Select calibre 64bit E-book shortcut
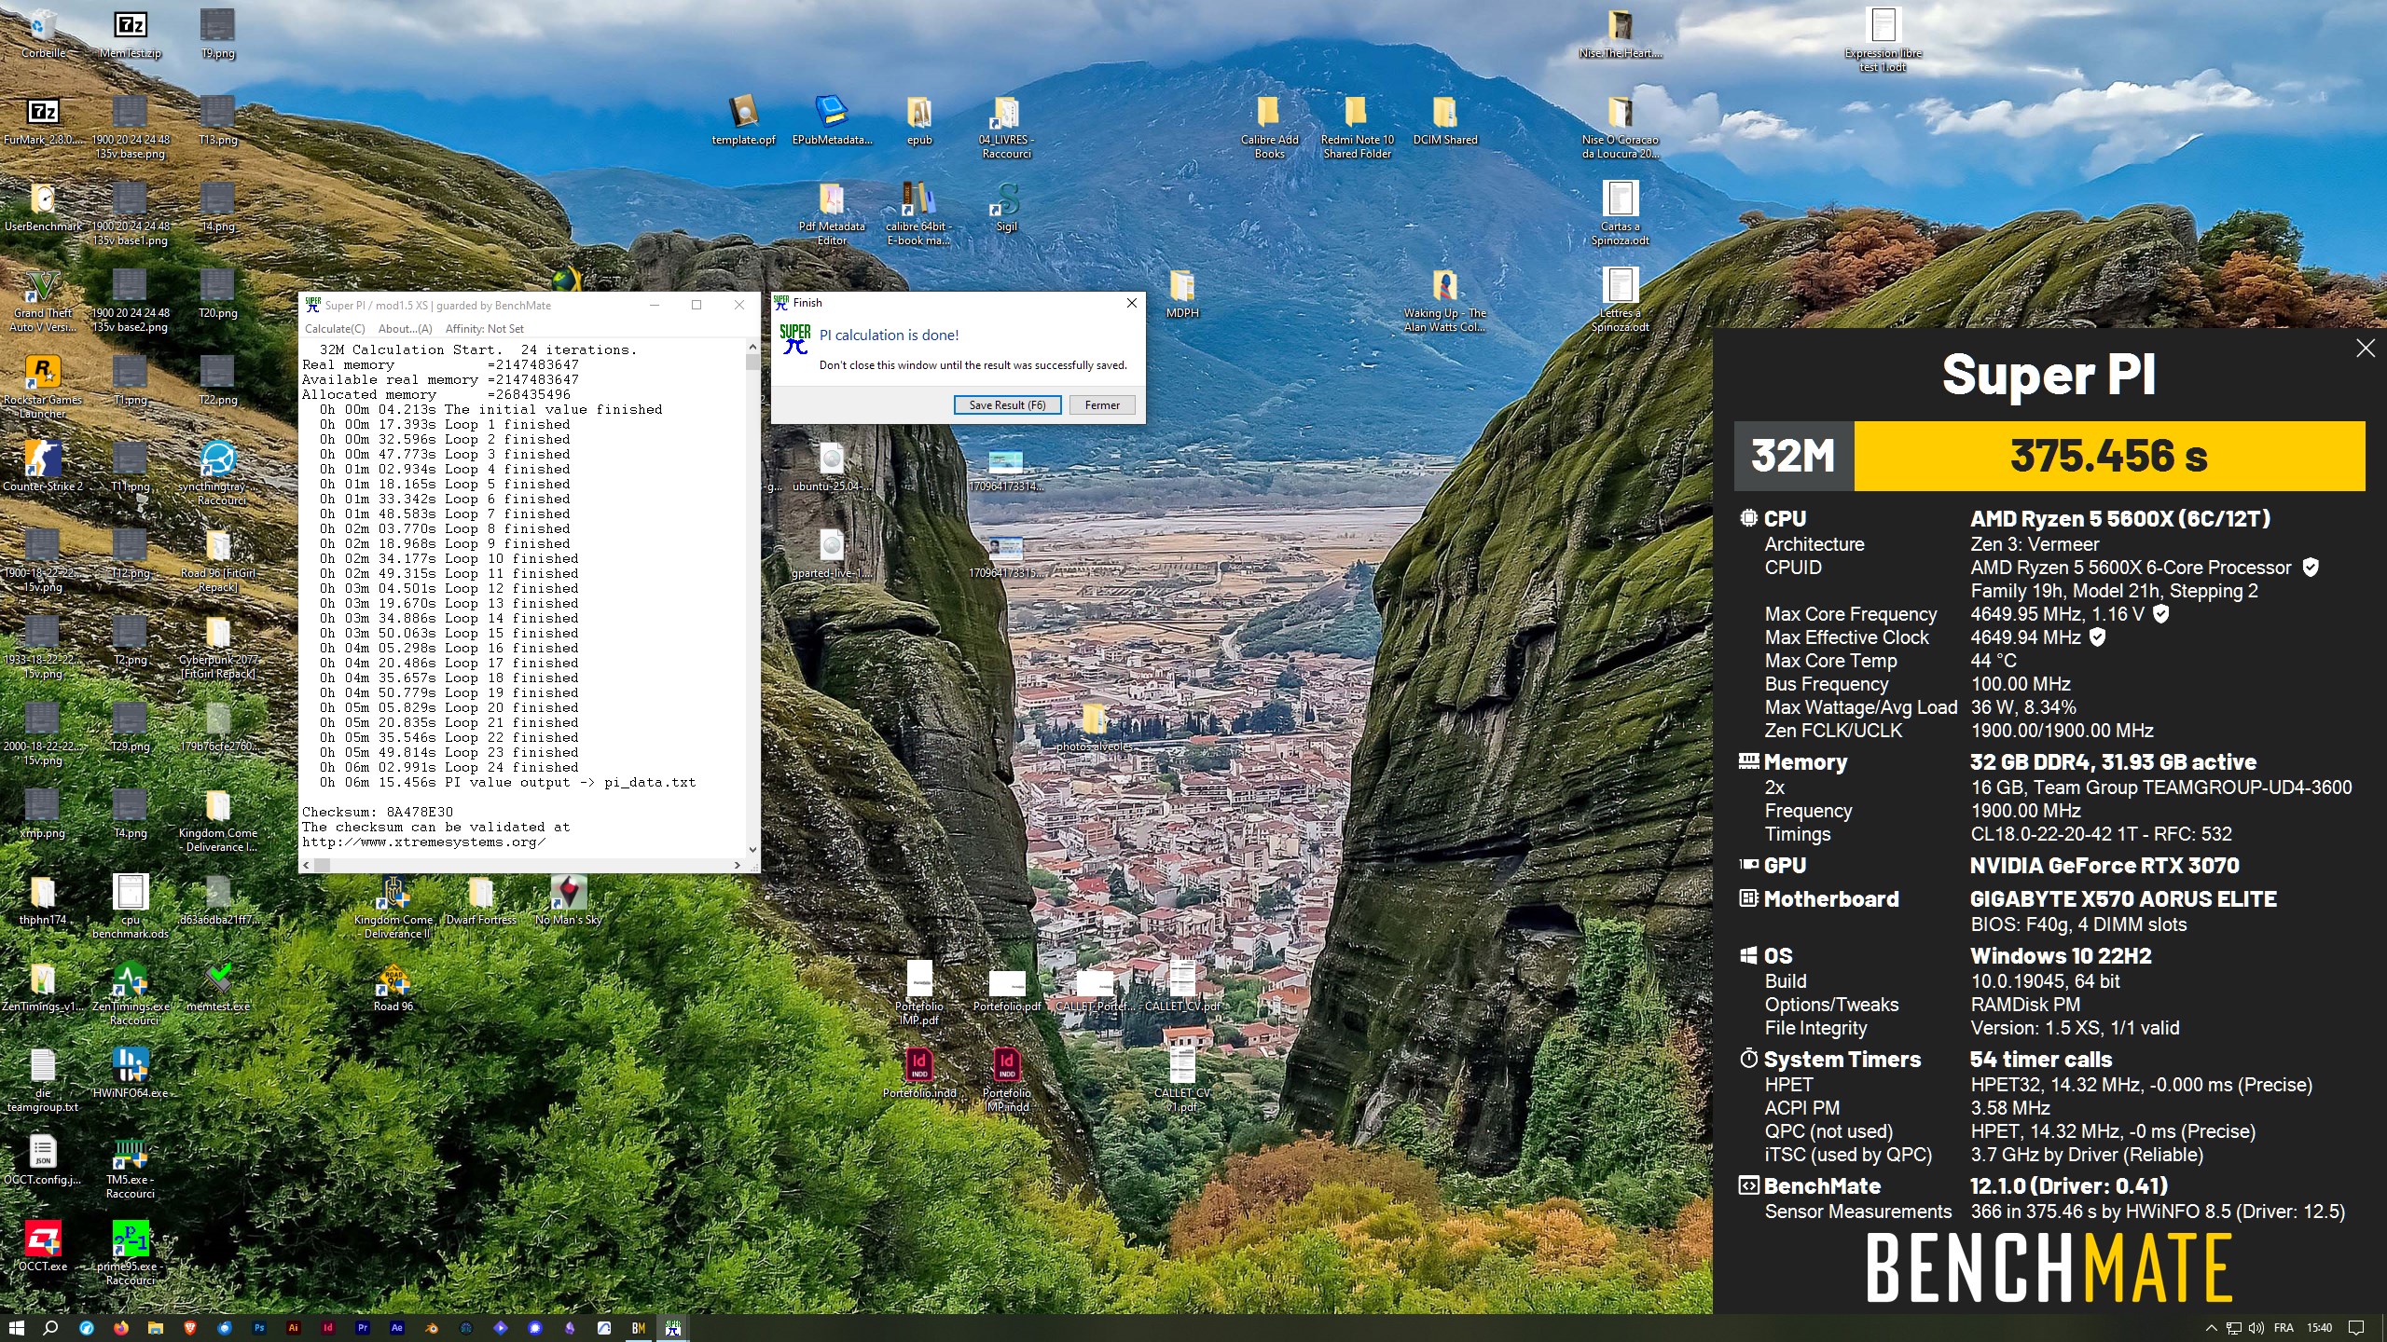2387x1342 pixels. click(919, 213)
